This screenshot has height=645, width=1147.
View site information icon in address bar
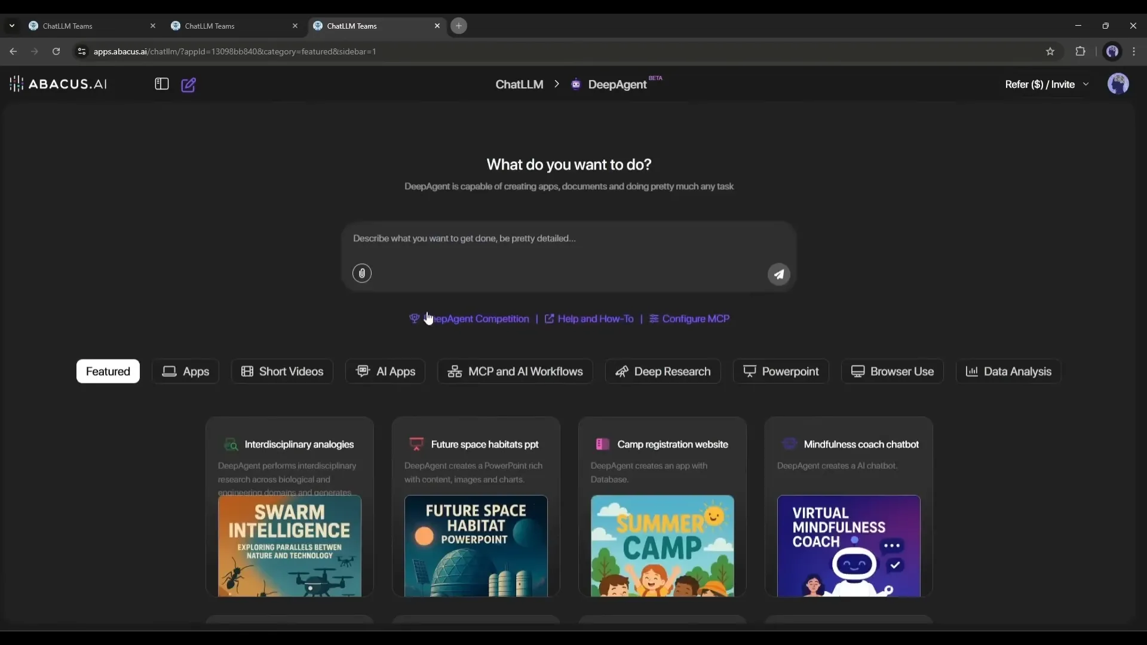pyautogui.click(x=82, y=51)
